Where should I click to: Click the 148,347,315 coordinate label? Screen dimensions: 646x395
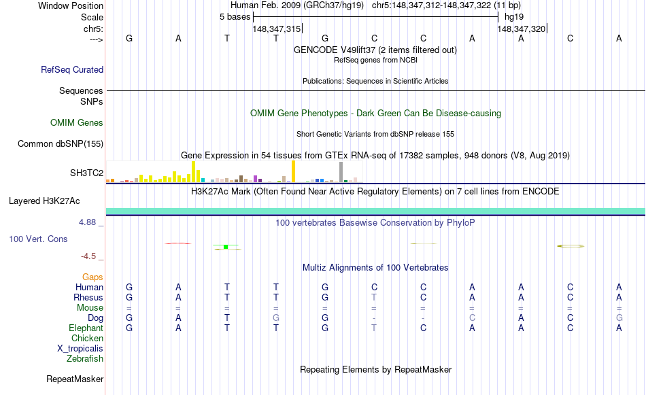(x=277, y=29)
